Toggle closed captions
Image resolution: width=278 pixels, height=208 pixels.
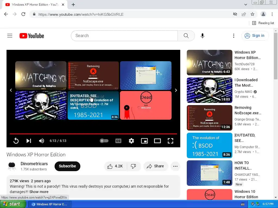(118, 141)
